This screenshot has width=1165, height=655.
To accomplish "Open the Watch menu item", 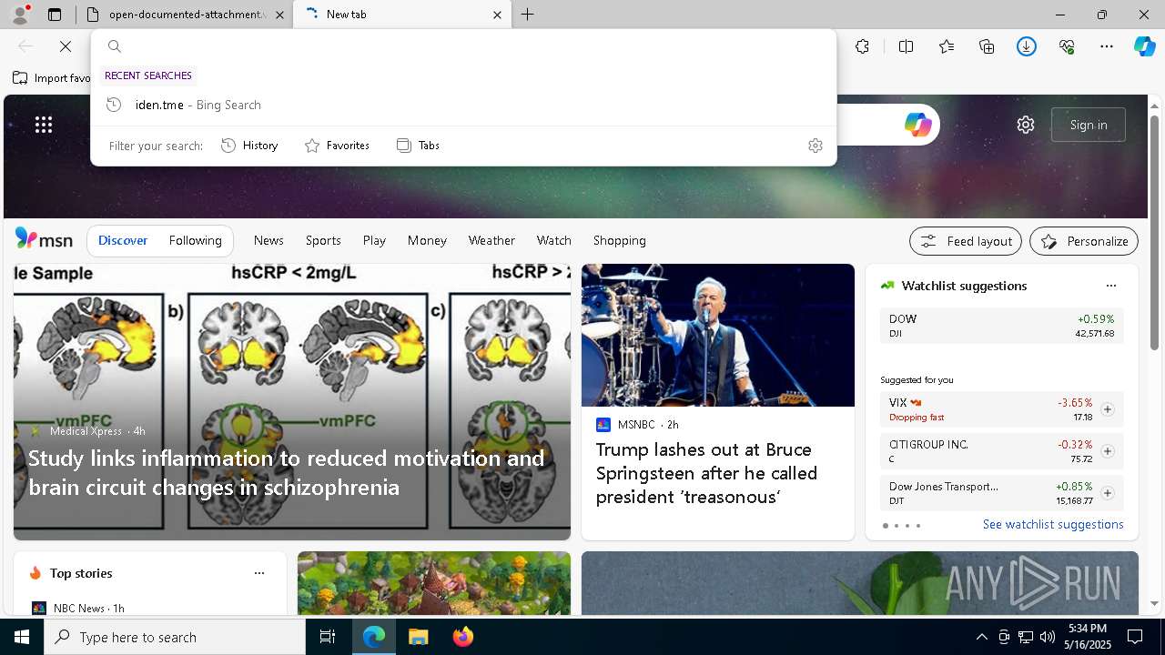I will (x=553, y=240).
